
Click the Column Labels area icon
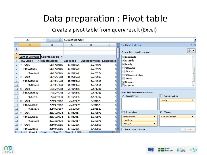click(161, 96)
